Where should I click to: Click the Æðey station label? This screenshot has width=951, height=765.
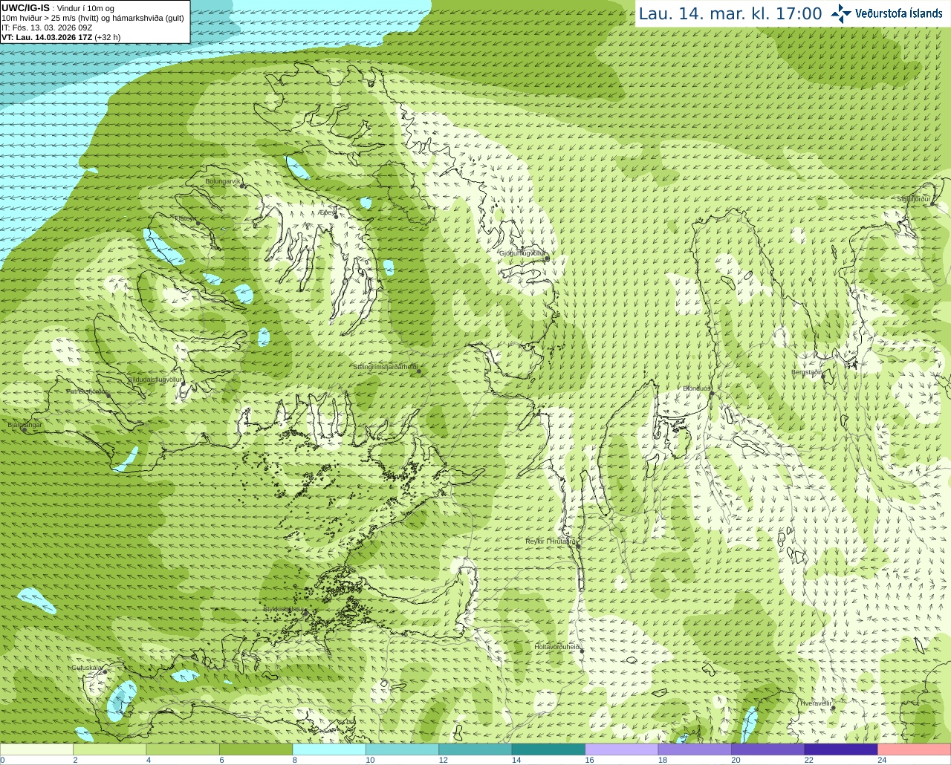[327, 212]
